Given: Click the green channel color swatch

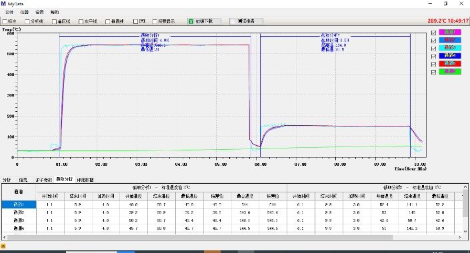Looking at the screenshot, I should point(450,71).
